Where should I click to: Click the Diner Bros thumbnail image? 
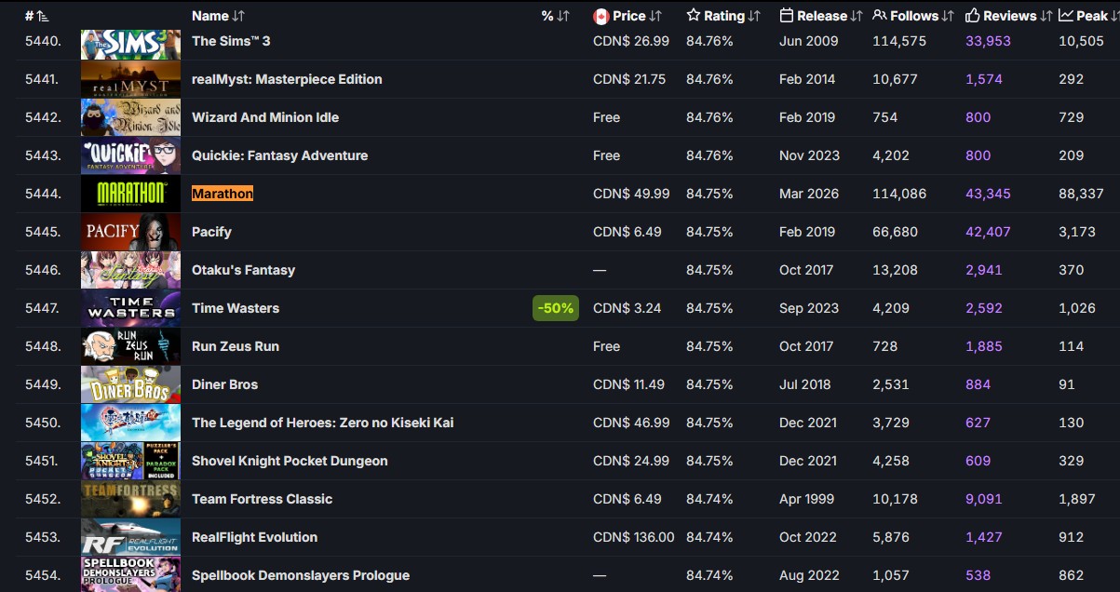(130, 384)
